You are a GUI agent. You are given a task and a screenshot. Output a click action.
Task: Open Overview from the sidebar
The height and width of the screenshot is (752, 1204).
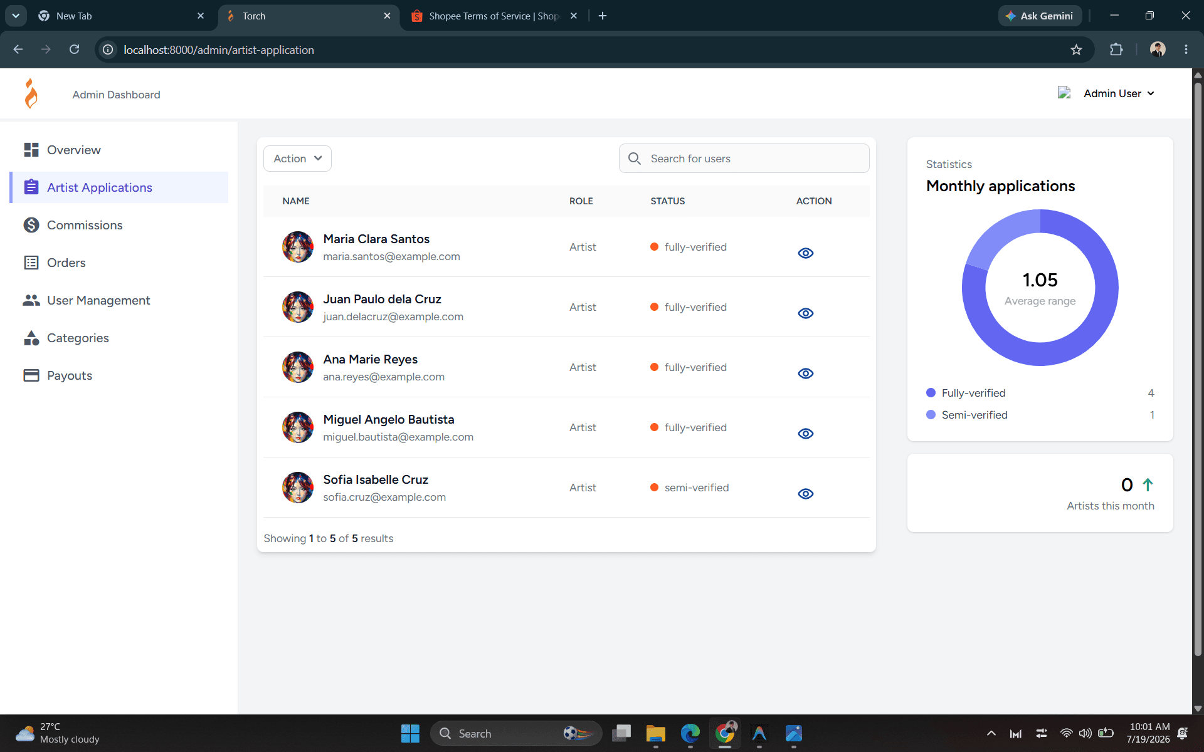click(x=119, y=150)
